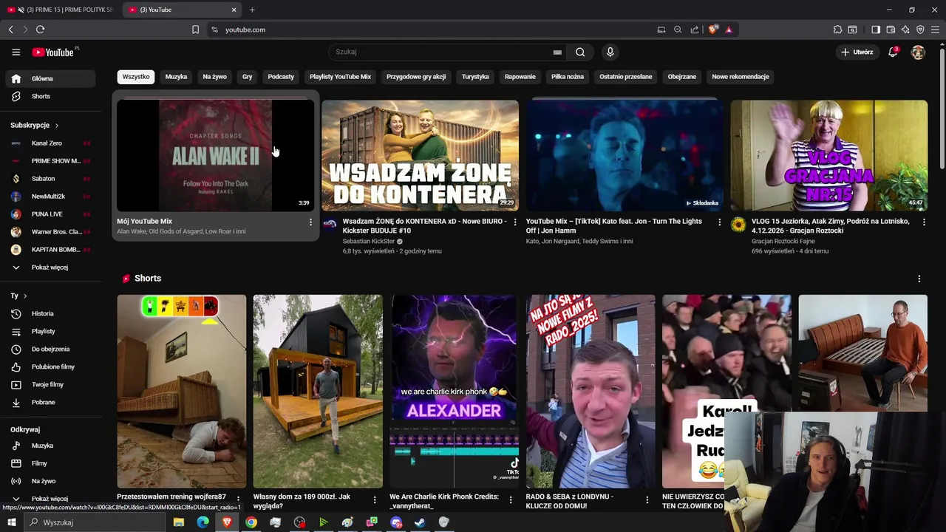The width and height of the screenshot is (946, 532).
Task: Start voice search with the microphone
Action: [x=610, y=52]
